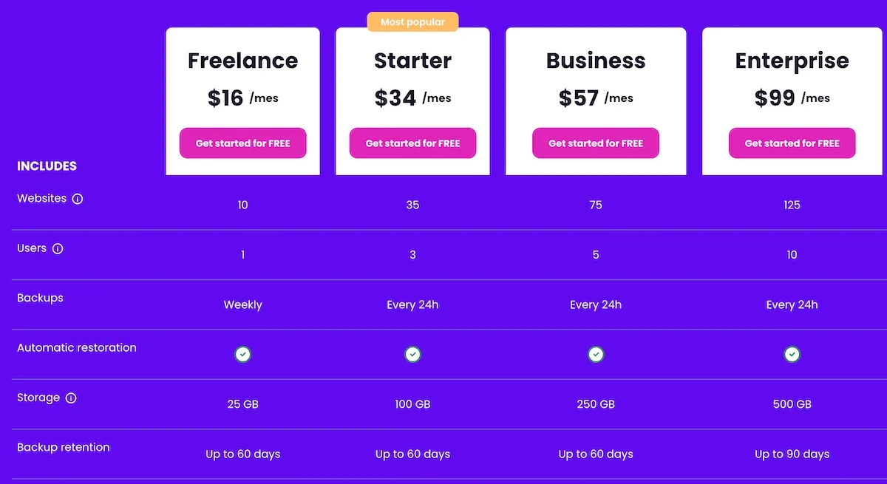Click 'Get started for FREE' under Starter

pyautogui.click(x=412, y=143)
